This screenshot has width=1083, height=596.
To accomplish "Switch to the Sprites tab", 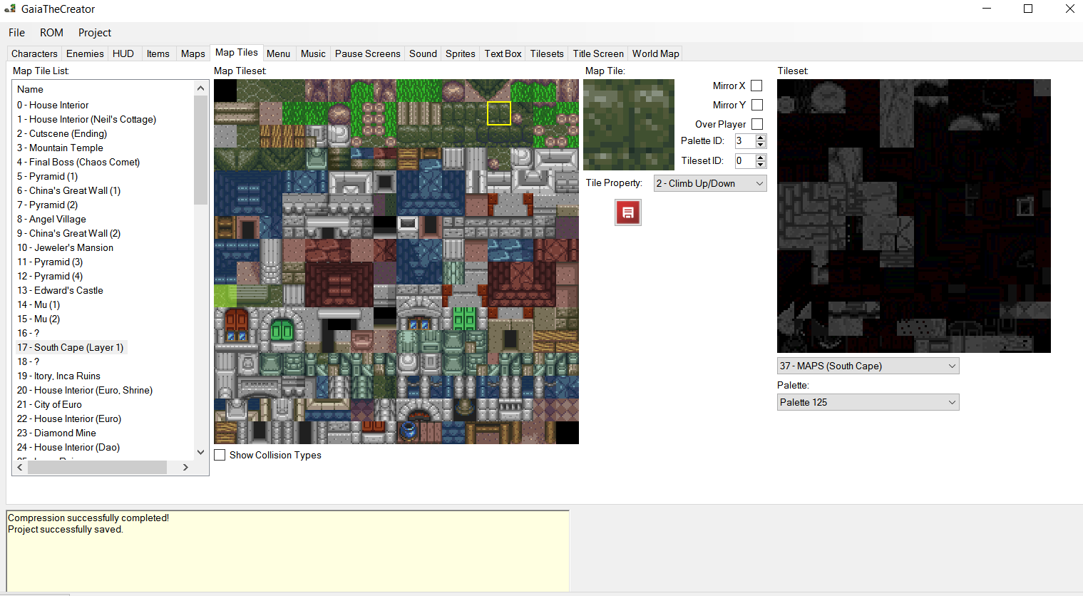I will point(460,53).
